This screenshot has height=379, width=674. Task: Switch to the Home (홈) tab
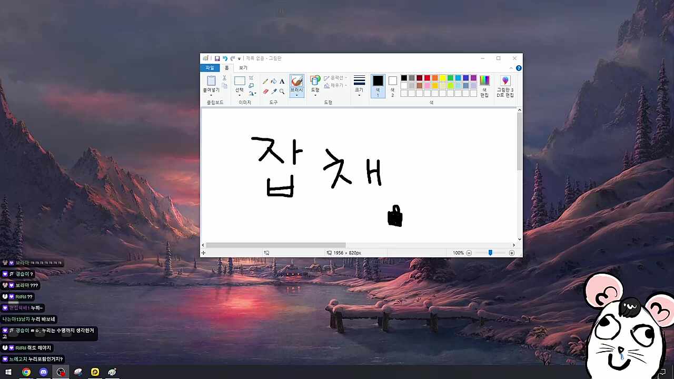pyautogui.click(x=227, y=68)
